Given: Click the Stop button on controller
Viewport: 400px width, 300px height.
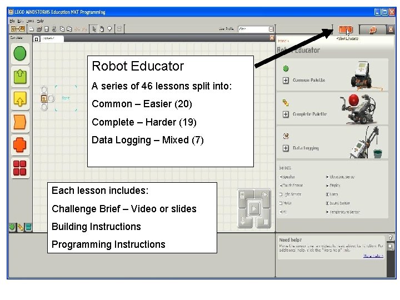Looking at the screenshot, I should point(266,222).
